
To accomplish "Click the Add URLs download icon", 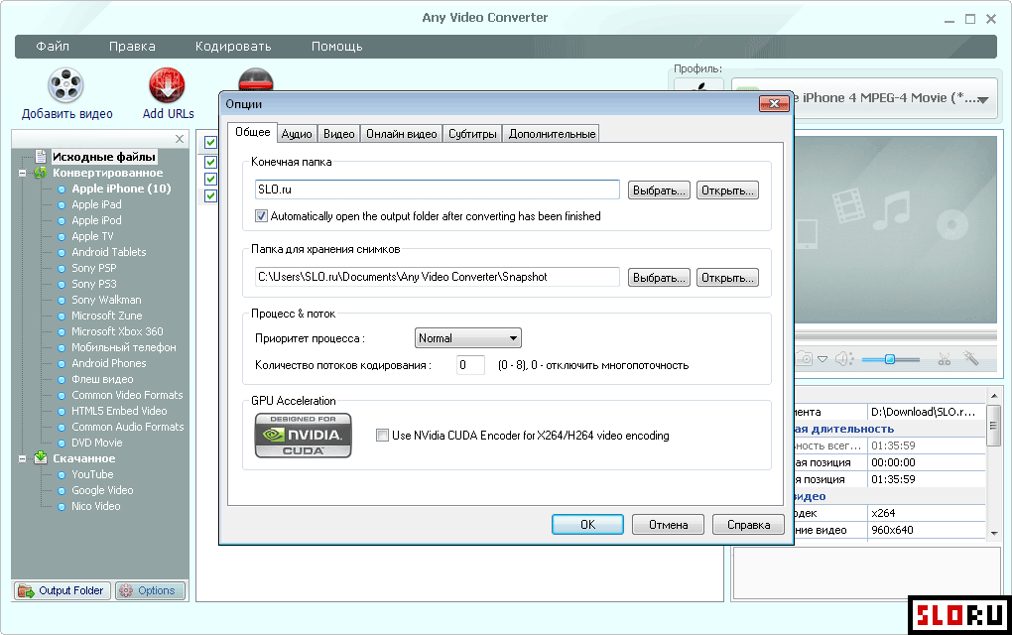I will [x=167, y=85].
